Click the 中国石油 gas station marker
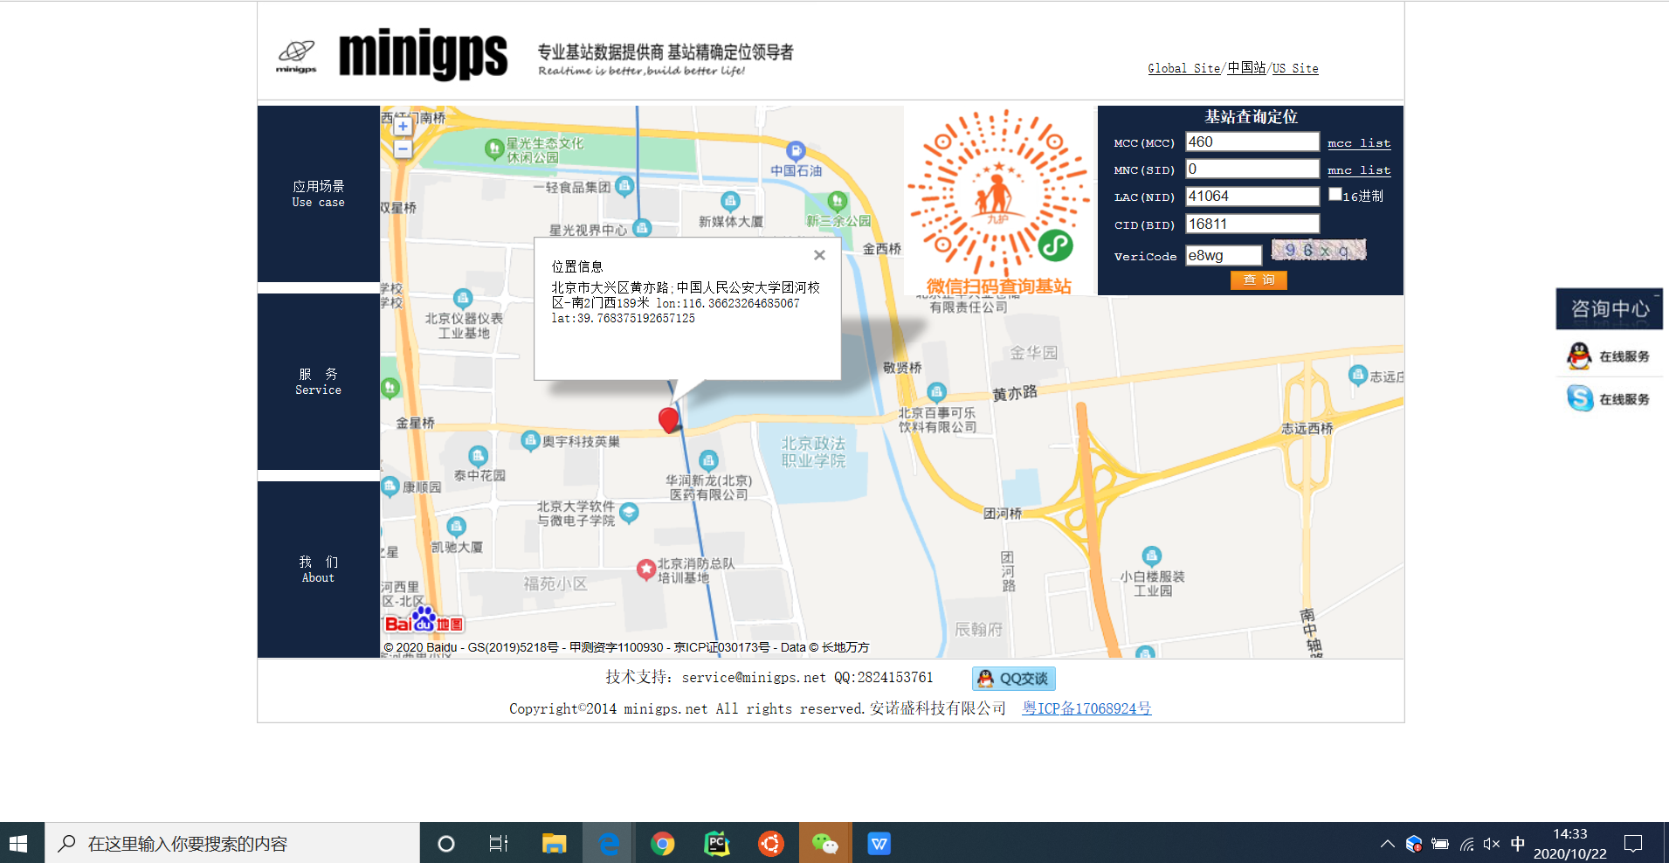 coord(796,151)
